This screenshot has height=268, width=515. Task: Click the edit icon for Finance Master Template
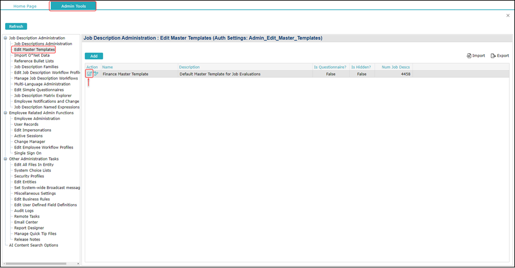[x=89, y=74]
